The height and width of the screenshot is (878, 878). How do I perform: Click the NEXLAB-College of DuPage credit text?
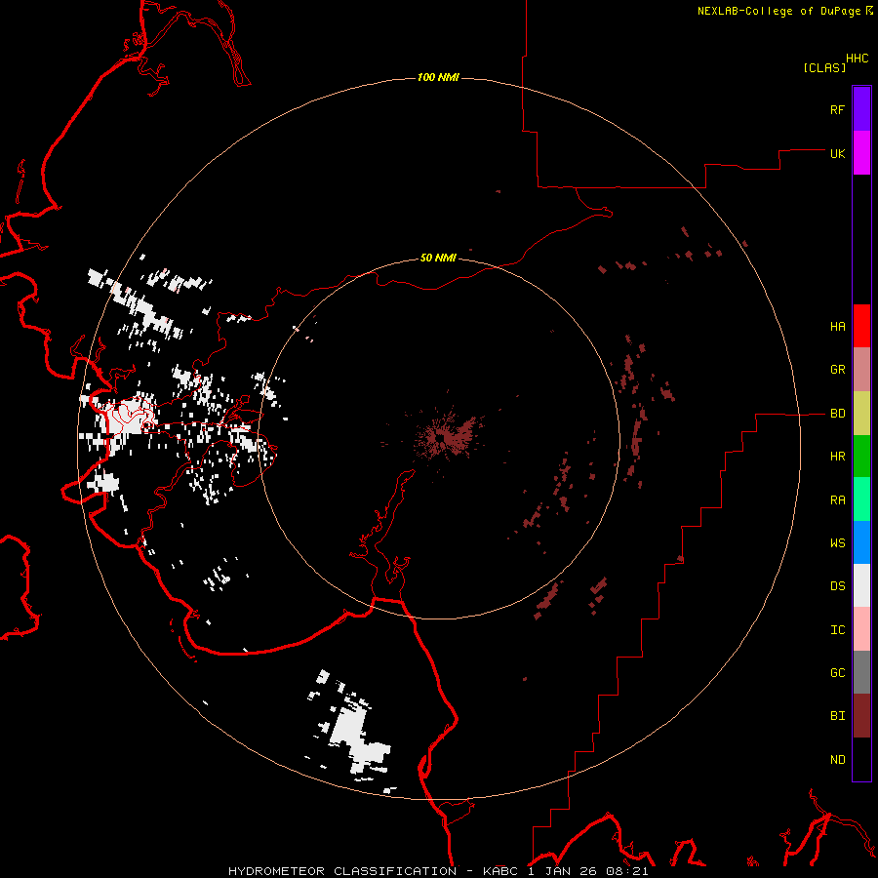tap(778, 11)
